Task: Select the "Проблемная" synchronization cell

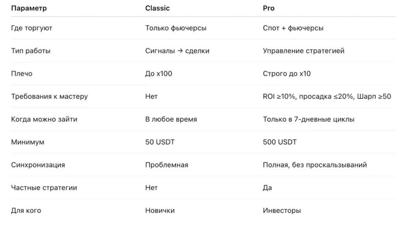Action: (166, 165)
